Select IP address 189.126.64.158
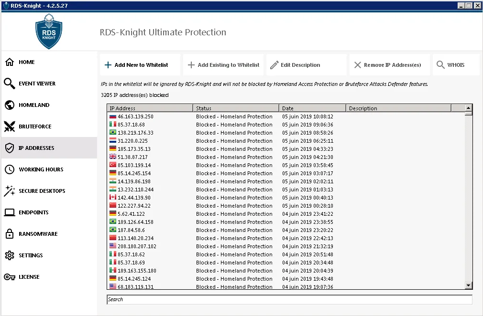483x316 pixels. [135, 222]
